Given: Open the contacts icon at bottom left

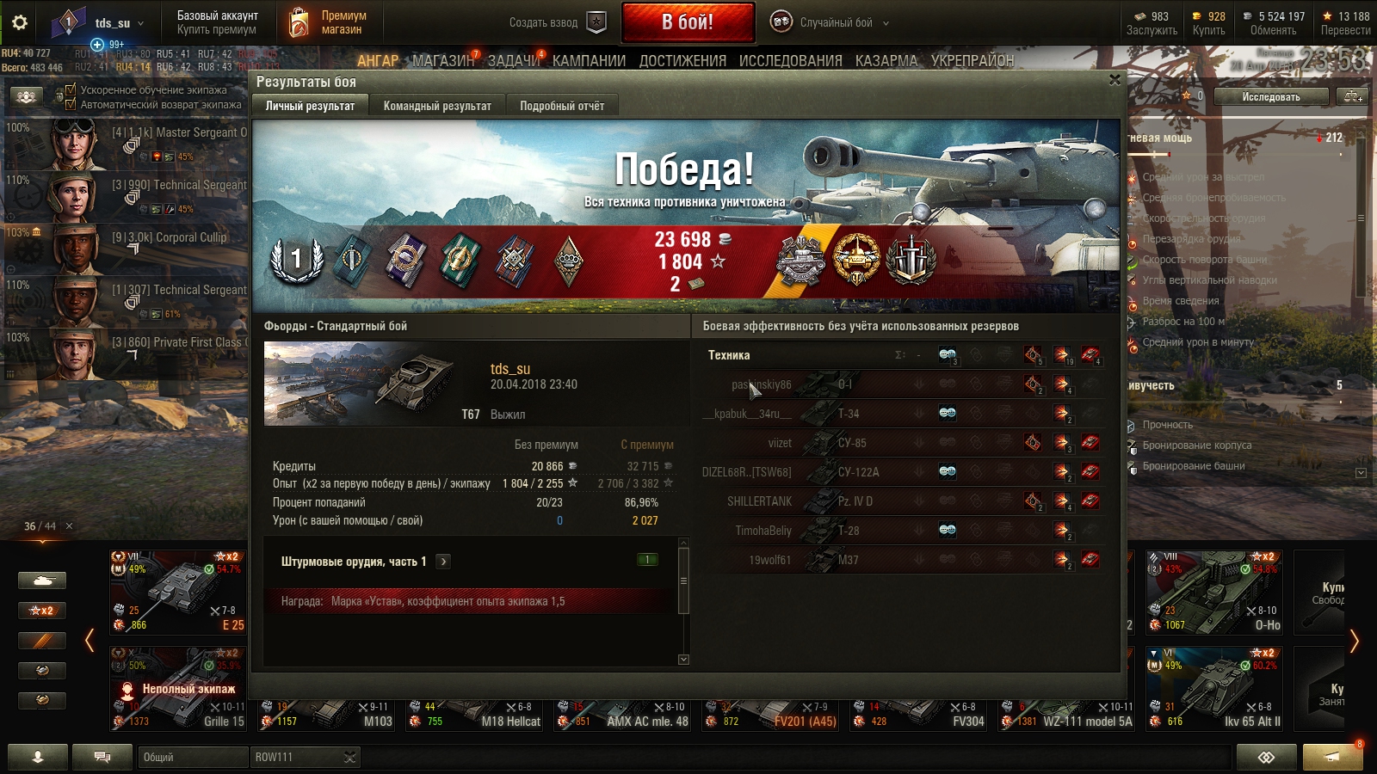Looking at the screenshot, I should (38, 757).
